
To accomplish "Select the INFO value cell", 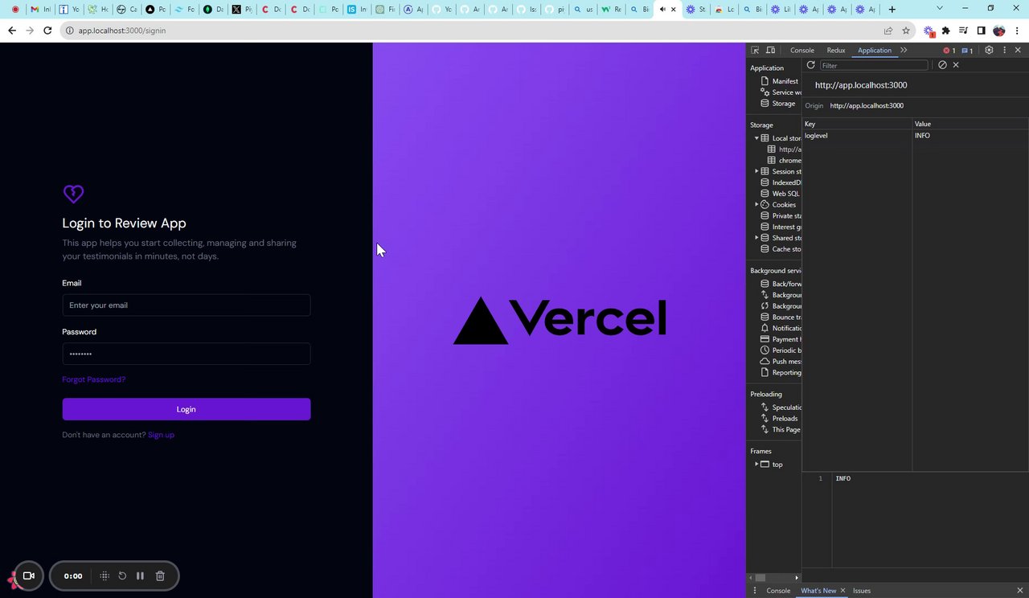I will coord(970,136).
